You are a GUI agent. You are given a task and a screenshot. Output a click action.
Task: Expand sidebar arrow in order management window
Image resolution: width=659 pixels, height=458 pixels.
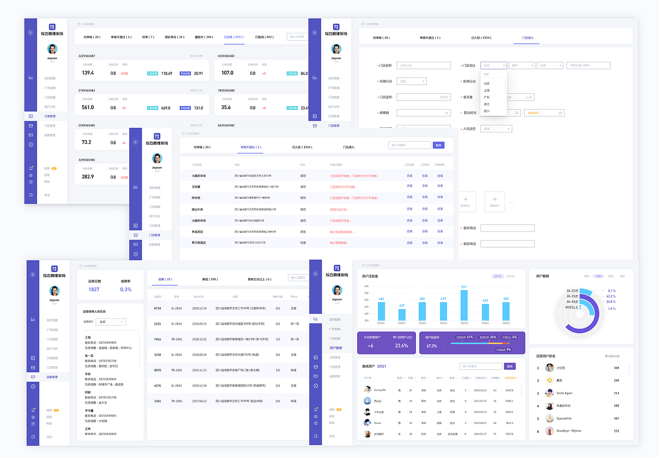(31, 32)
